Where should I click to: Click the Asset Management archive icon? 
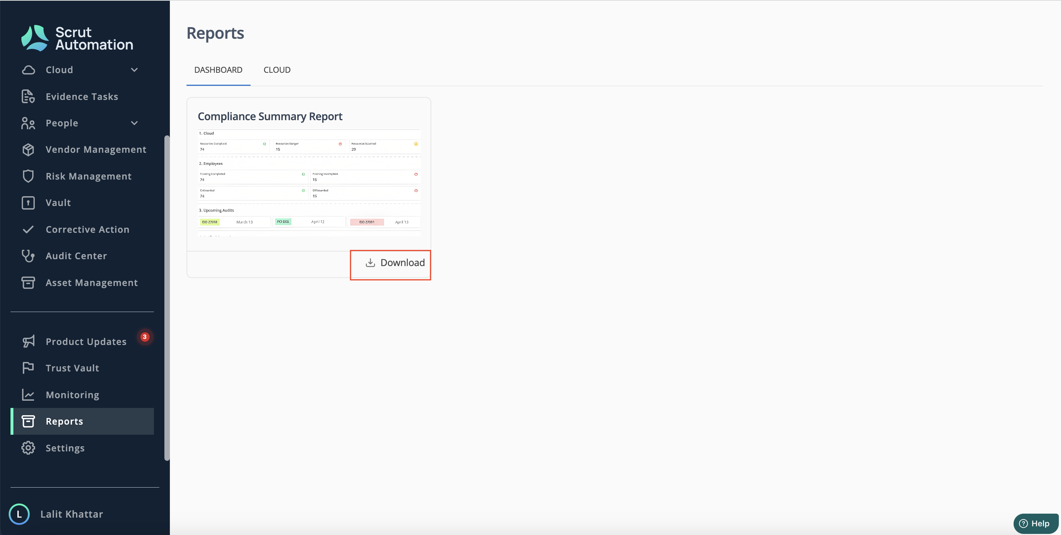pyautogui.click(x=28, y=283)
